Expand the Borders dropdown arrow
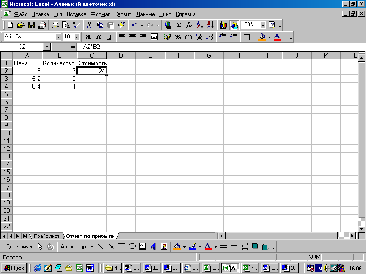Viewport: 366px width, 274px height. point(254,37)
